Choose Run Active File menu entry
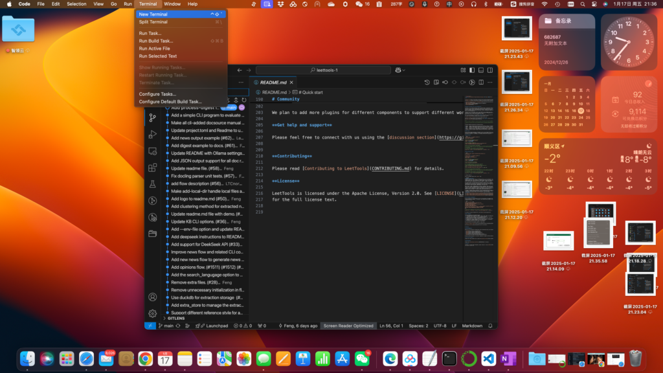The height and width of the screenshot is (373, 663). pos(181,49)
